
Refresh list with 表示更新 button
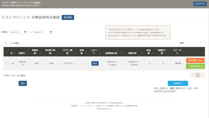click(68, 17)
